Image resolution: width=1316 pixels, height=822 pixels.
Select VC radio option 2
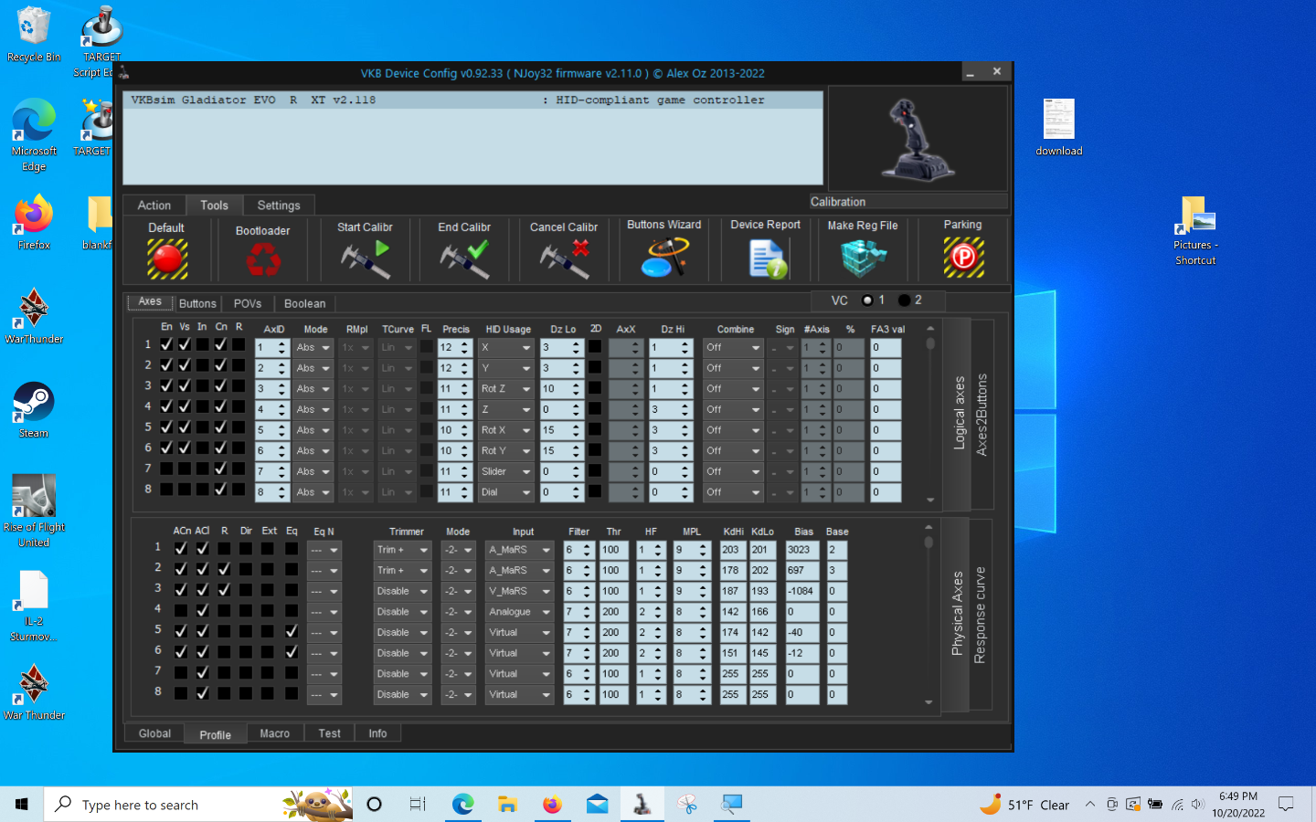[x=904, y=300]
